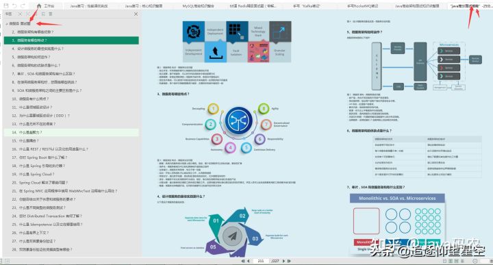Switch to the MySQL document tab

198,6
